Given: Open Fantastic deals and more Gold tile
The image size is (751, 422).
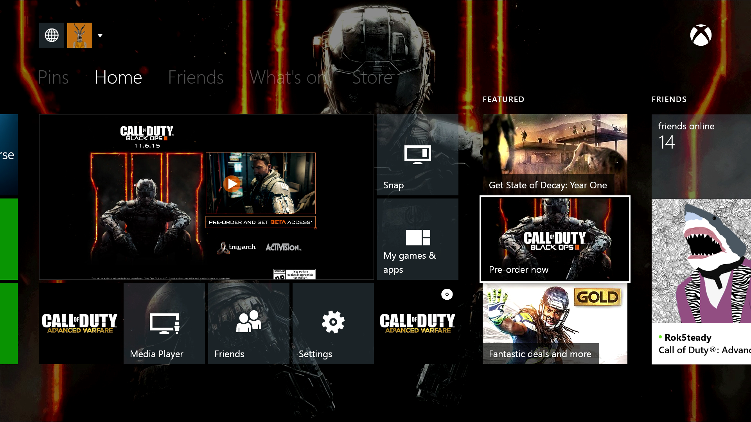Looking at the screenshot, I should click(555, 324).
